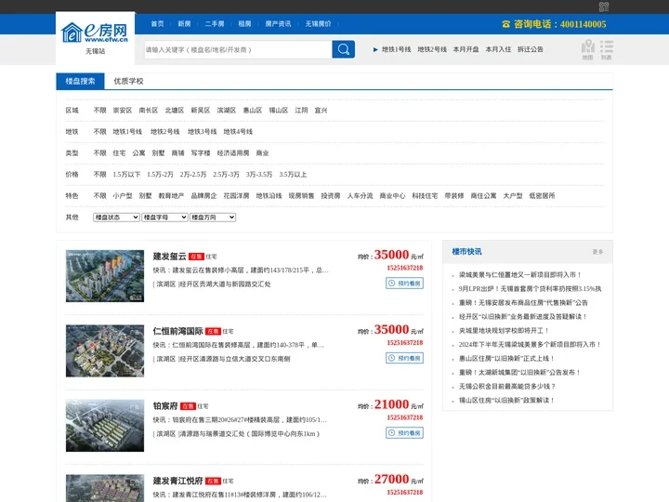Filter feature by 花园洋房
The width and height of the screenshot is (669, 502).
coord(236,195)
